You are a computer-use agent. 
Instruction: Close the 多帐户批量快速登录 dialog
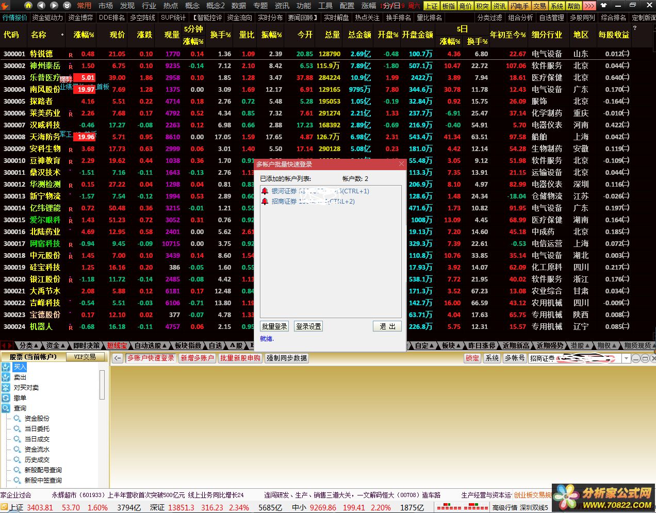click(402, 164)
